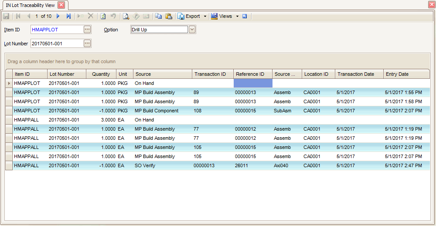Click the paste clipboard icon
This screenshot has height=226, width=436.
point(168,16)
